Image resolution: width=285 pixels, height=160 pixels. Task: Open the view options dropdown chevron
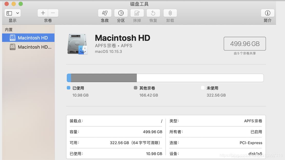click(x=17, y=13)
